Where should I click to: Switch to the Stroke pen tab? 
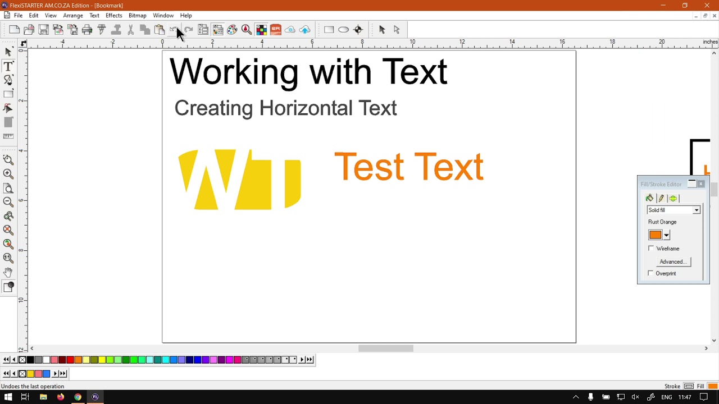pos(661,198)
